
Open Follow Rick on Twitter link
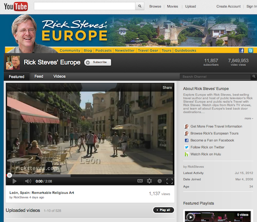[207, 147]
